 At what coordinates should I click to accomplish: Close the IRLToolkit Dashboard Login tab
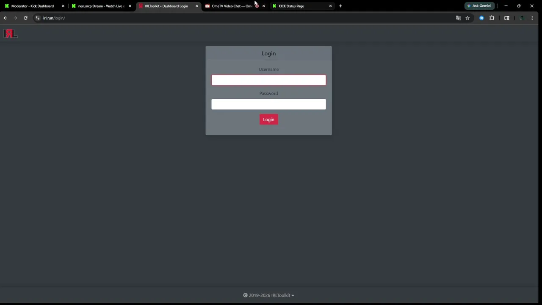[x=196, y=6]
